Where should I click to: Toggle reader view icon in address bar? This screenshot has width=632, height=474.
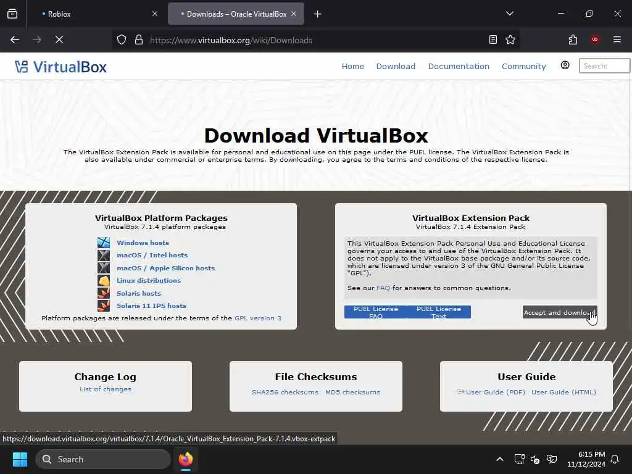[x=493, y=39]
